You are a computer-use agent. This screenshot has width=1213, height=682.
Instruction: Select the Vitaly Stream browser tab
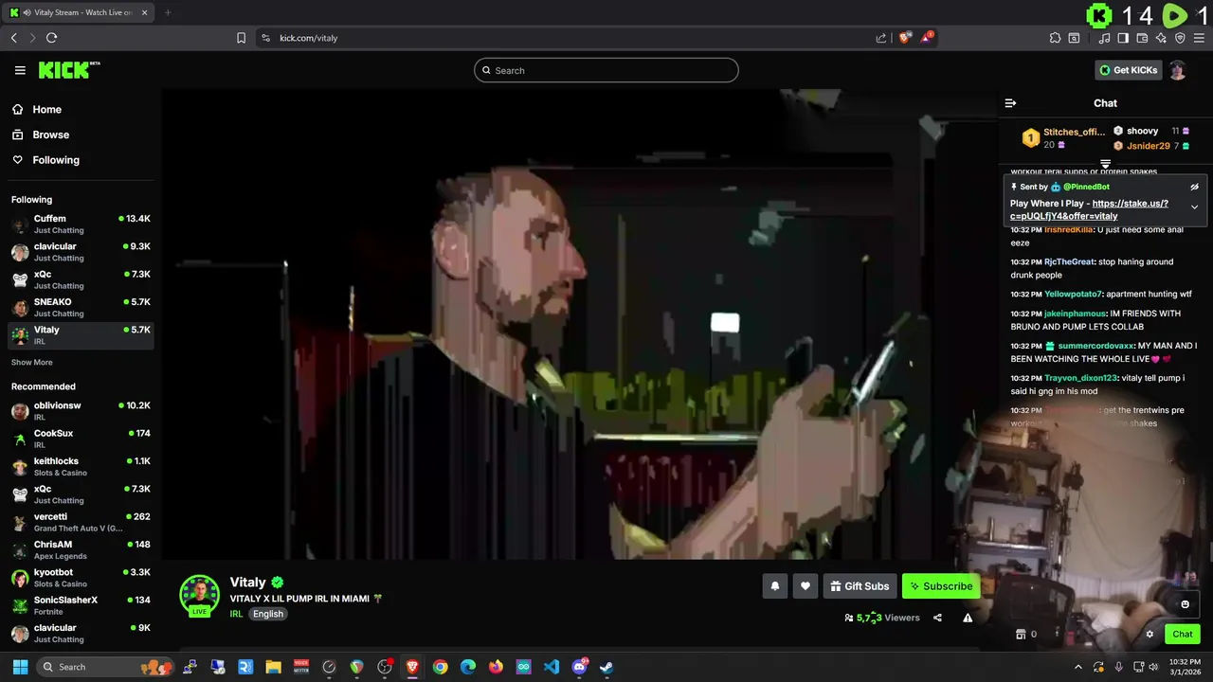click(79, 12)
